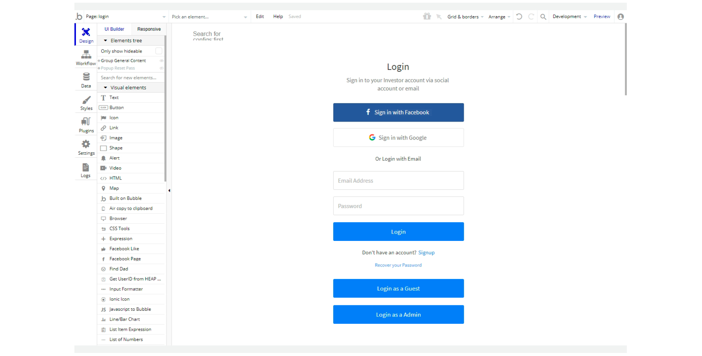The image size is (702, 356).
Task: Select the Javascript to Bubble element
Action: 131,309
